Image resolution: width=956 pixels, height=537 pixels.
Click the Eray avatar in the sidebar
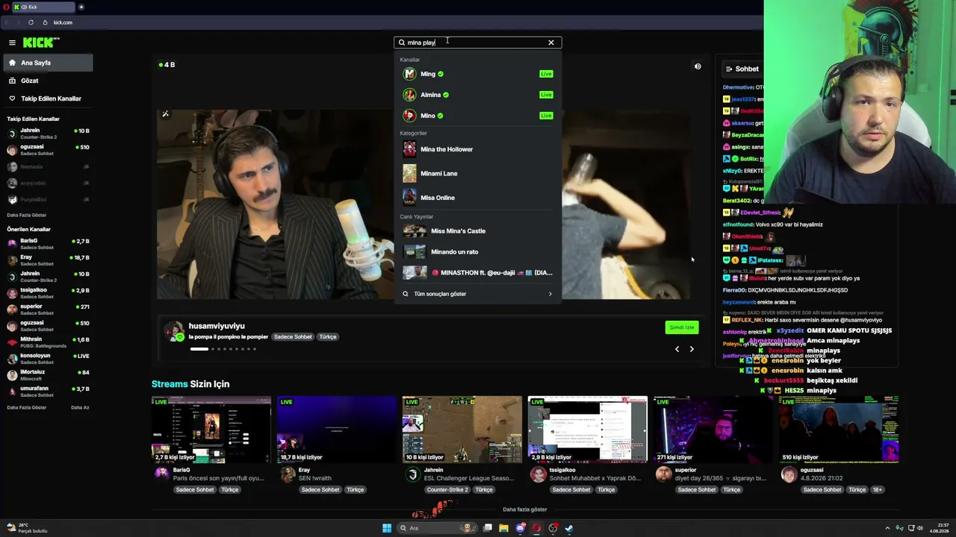click(x=12, y=260)
